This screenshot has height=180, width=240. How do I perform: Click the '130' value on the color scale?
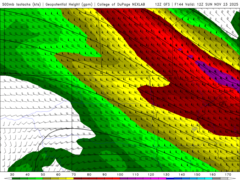[166, 175]
